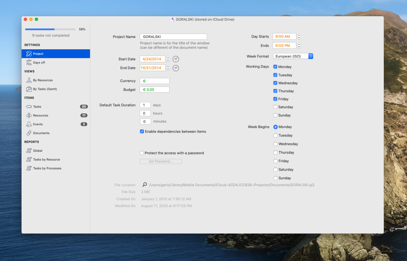The height and width of the screenshot is (261, 407).
Task: Set week to begin on Sunday
Action: [x=276, y=178]
